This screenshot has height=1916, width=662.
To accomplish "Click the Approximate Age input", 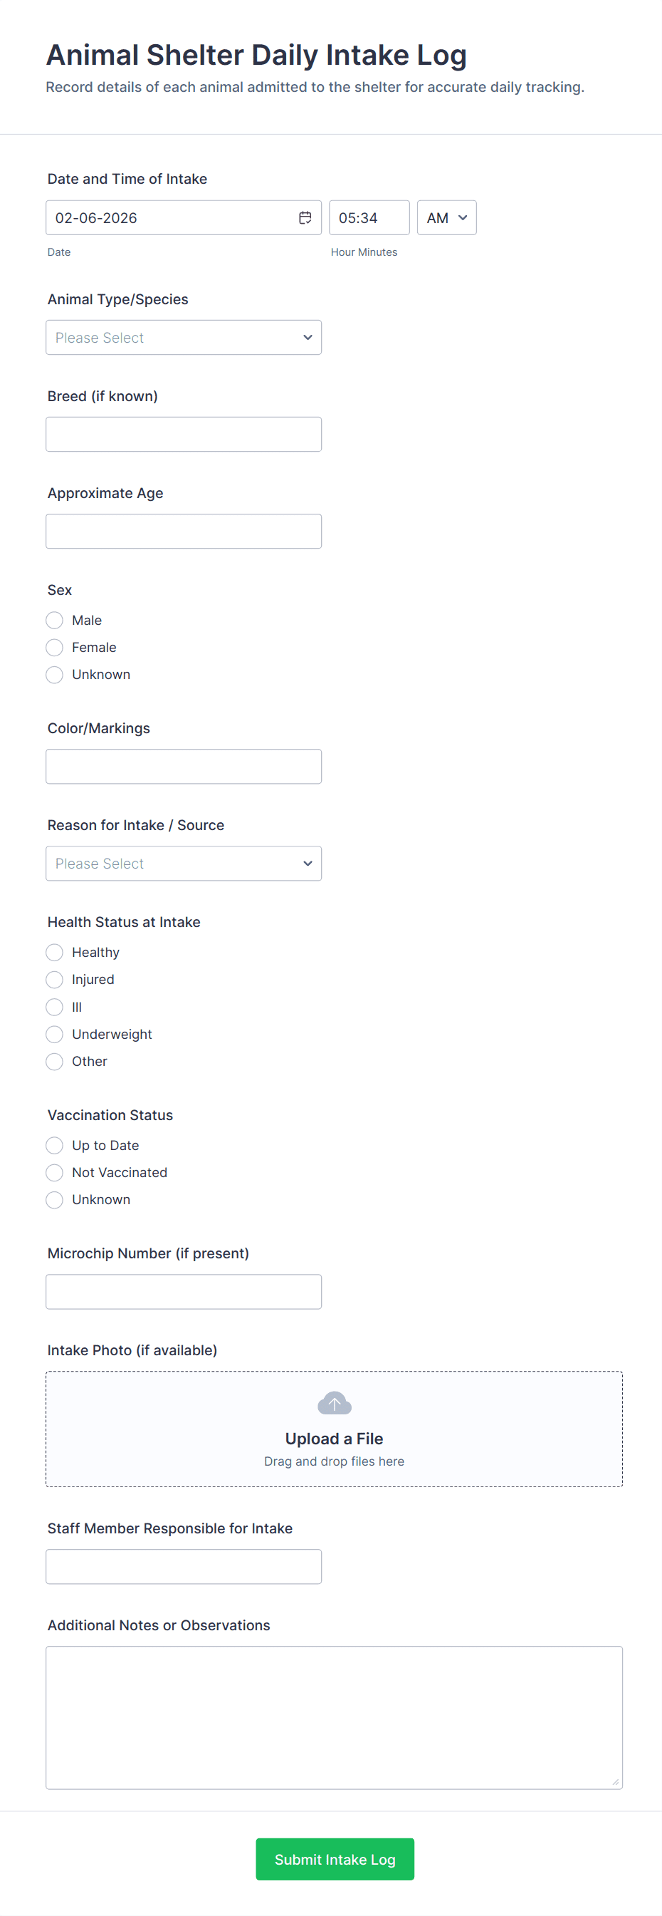I will click(184, 532).
